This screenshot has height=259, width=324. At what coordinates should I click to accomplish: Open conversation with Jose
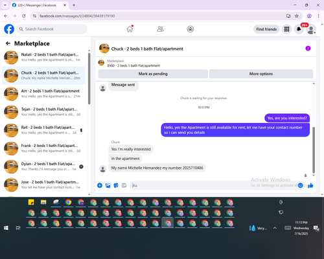tap(44, 185)
